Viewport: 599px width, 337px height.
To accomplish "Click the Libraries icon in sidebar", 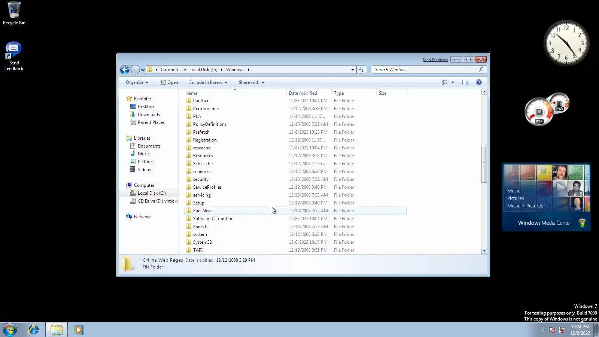I will point(129,138).
